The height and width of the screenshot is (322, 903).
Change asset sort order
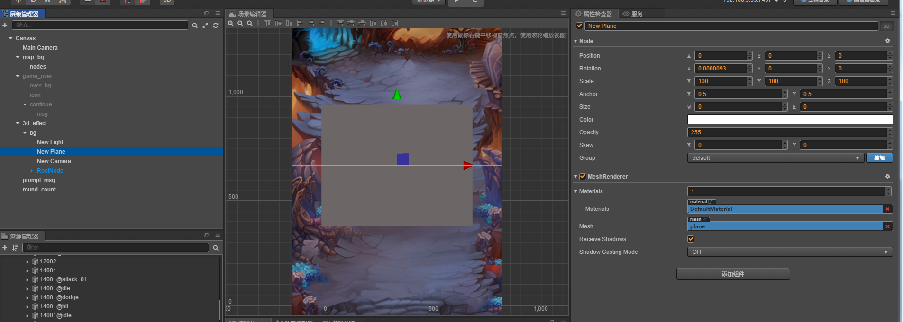click(x=15, y=247)
